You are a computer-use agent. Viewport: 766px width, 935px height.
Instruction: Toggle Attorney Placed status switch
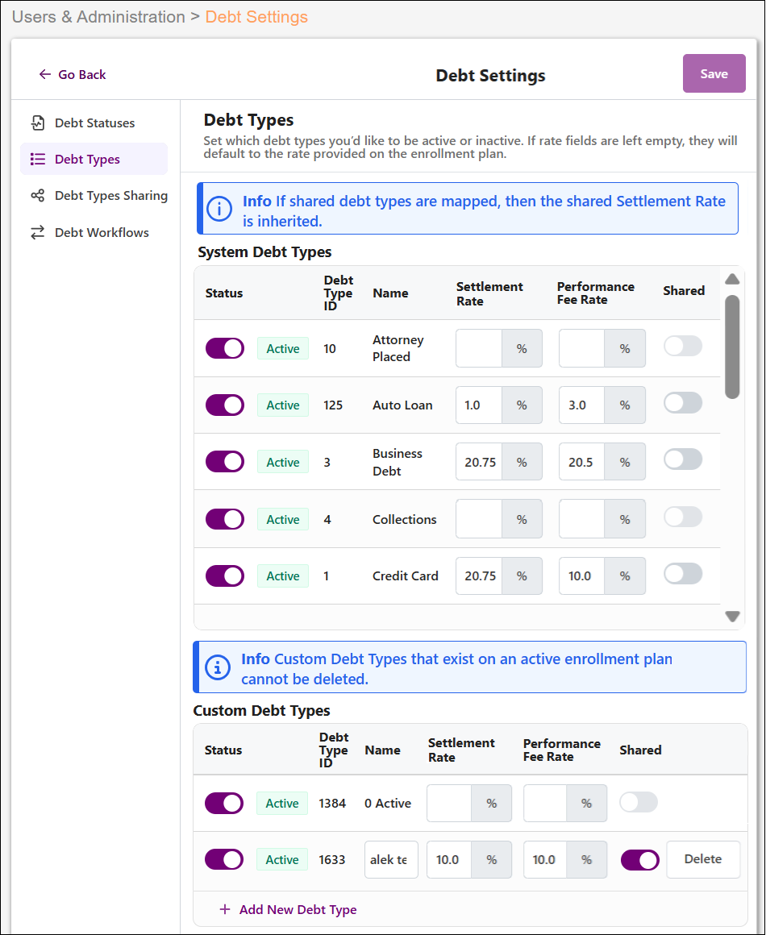pos(225,348)
